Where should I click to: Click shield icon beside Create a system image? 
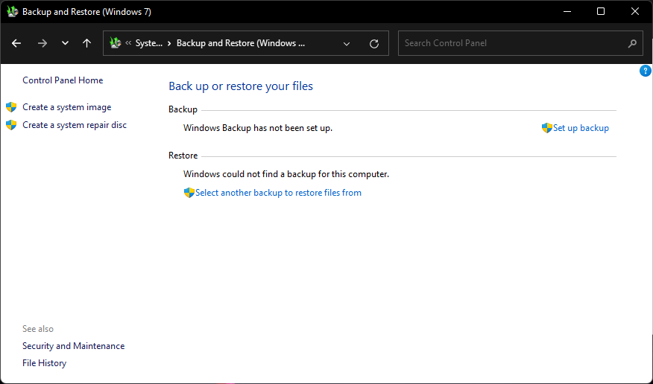(x=11, y=107)
